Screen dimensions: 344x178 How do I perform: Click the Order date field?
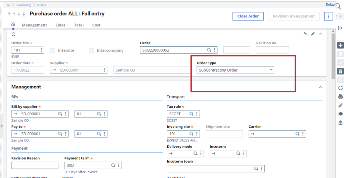click(x=28, y=70)
